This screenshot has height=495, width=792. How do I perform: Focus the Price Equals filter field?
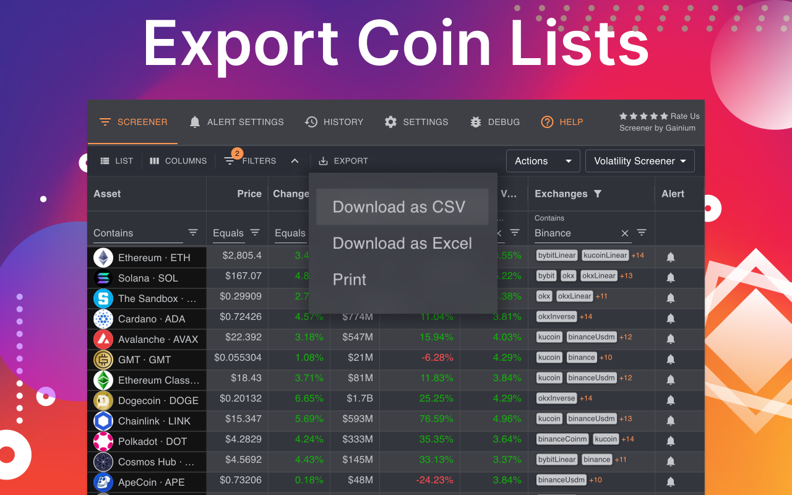[x=228, y=233]
